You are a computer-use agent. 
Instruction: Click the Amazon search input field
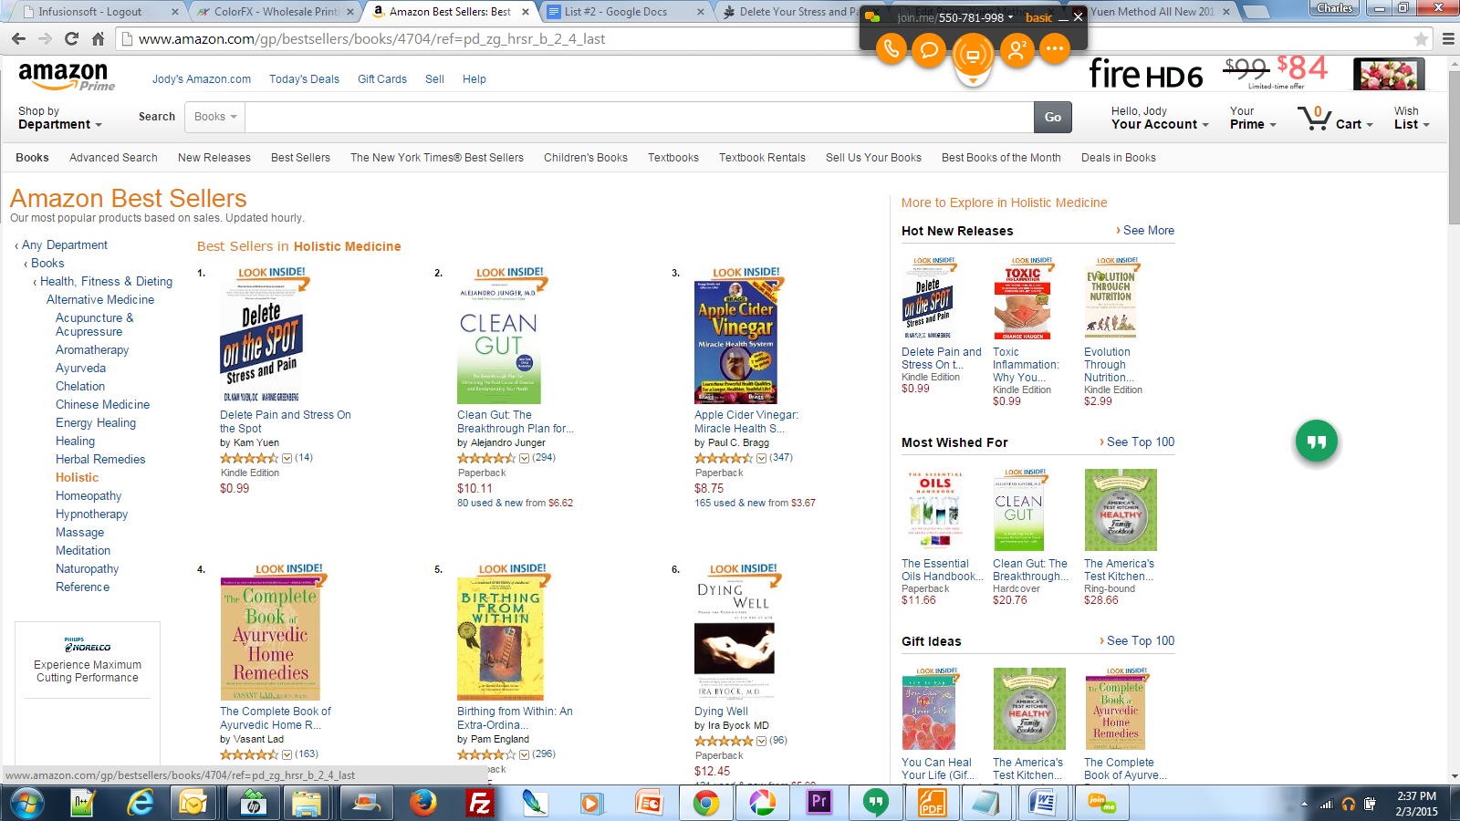click(639, 117)
